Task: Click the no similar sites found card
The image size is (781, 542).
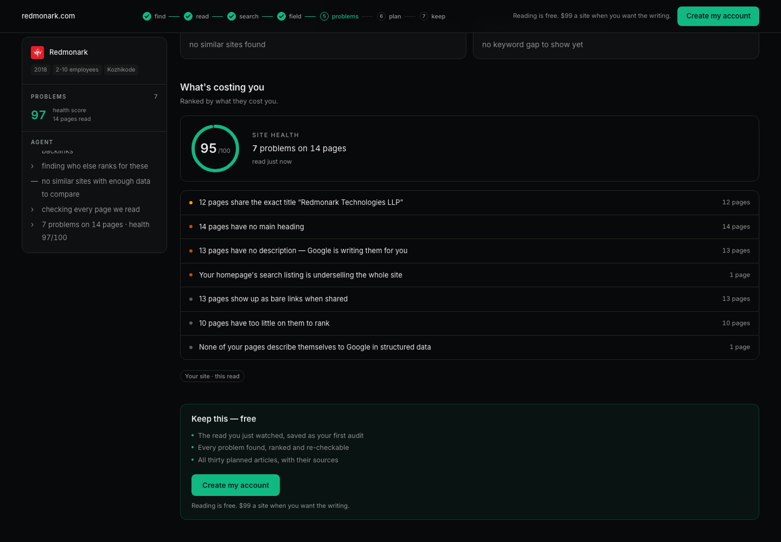Action: coord(323,45)
